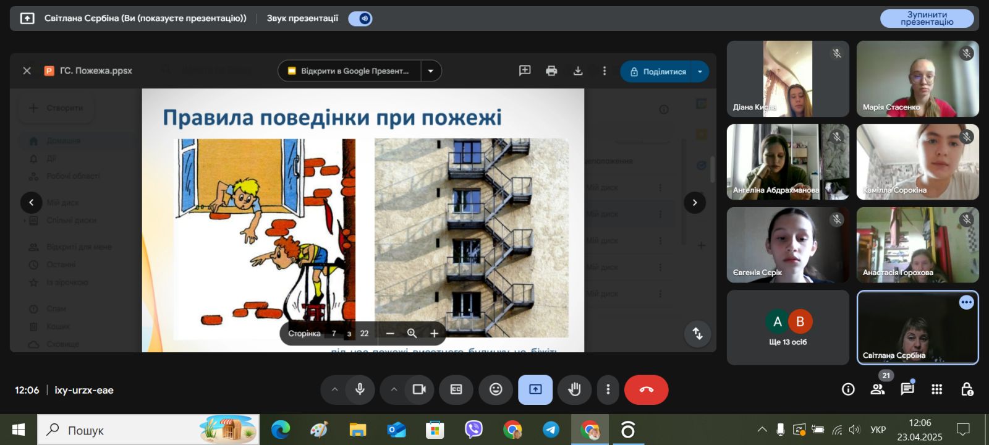Screen dimensions: 989x445
Task: Open Відкриті для мене in Drive sidebar
Action: (x=79, y=247)
